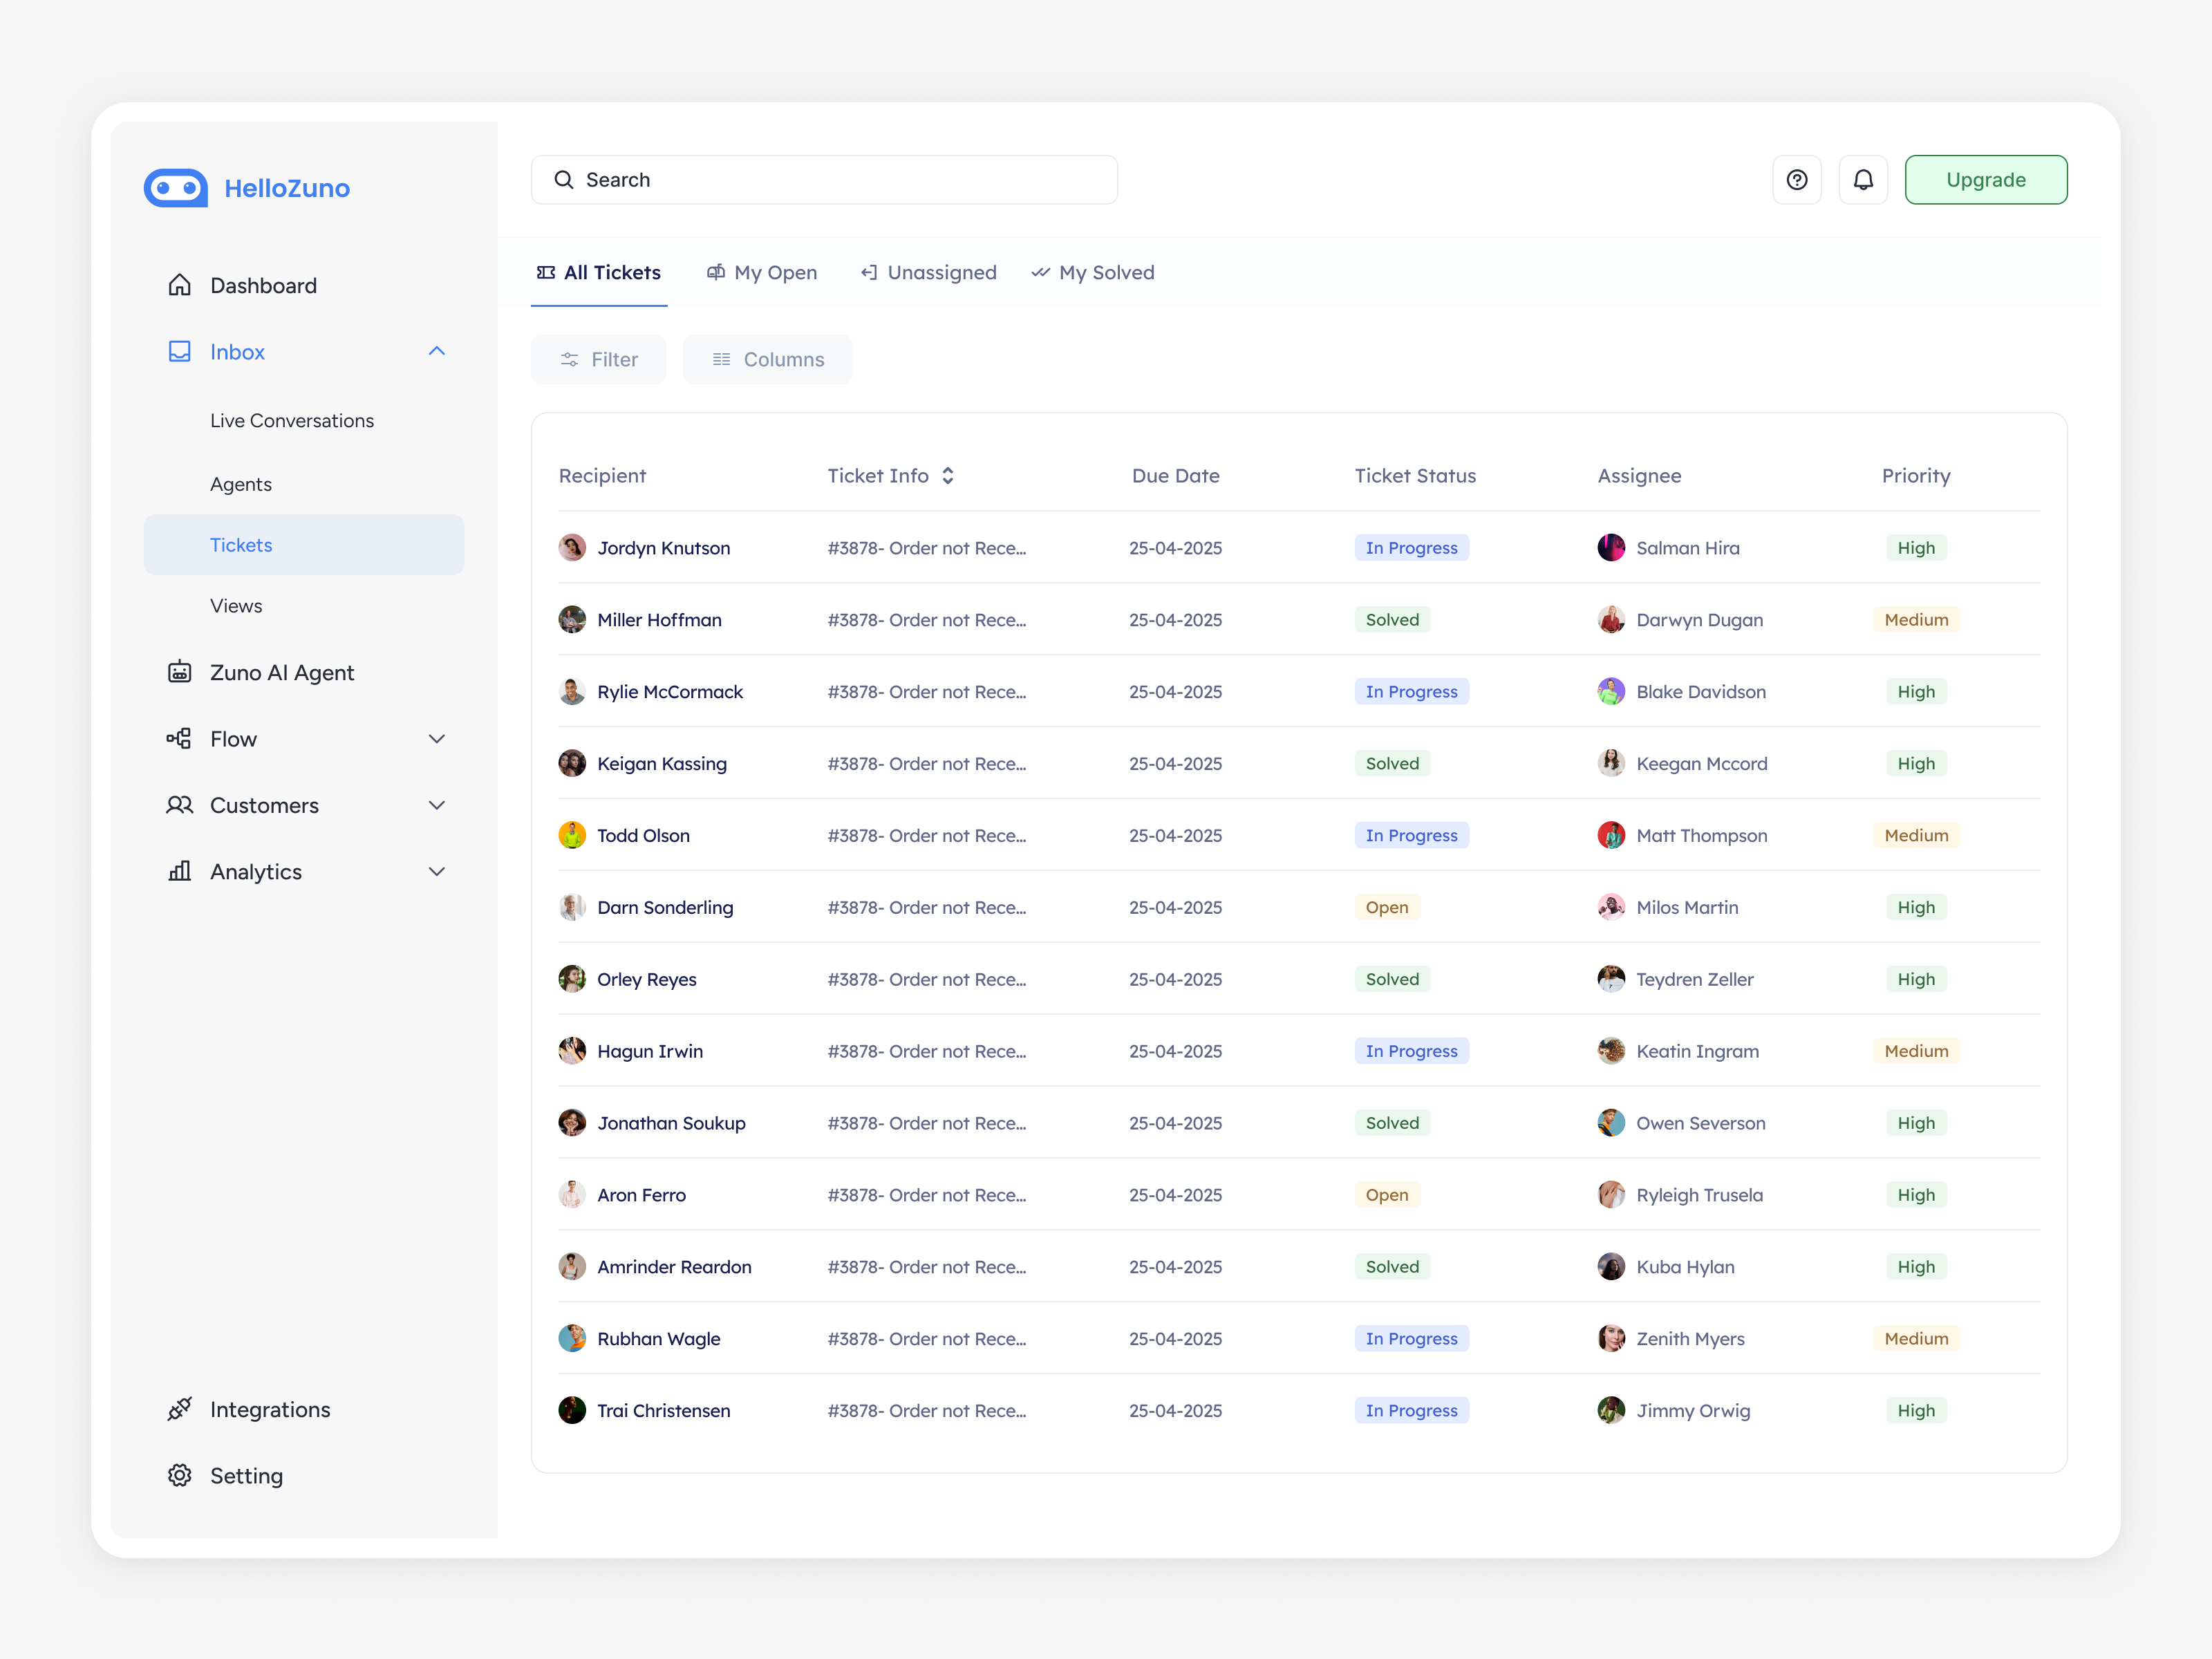Image resolution: width=2212 pixels, height=1659 pixels.
Task: Click the help question mark icon
Action: [1797, 180]
